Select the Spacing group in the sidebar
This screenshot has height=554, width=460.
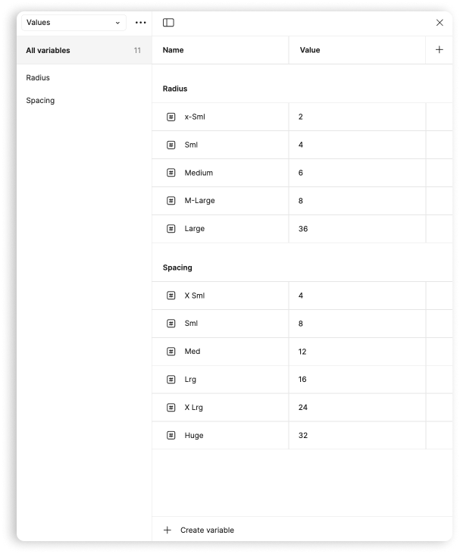tap(40, 101)
